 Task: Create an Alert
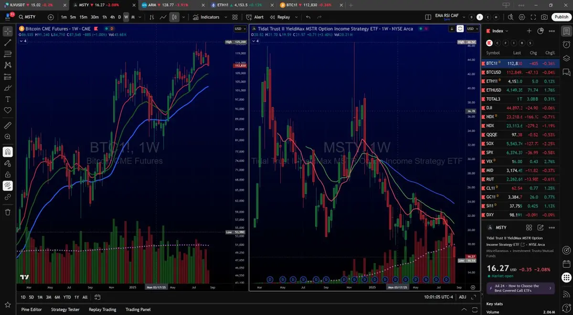click(255, 17)
